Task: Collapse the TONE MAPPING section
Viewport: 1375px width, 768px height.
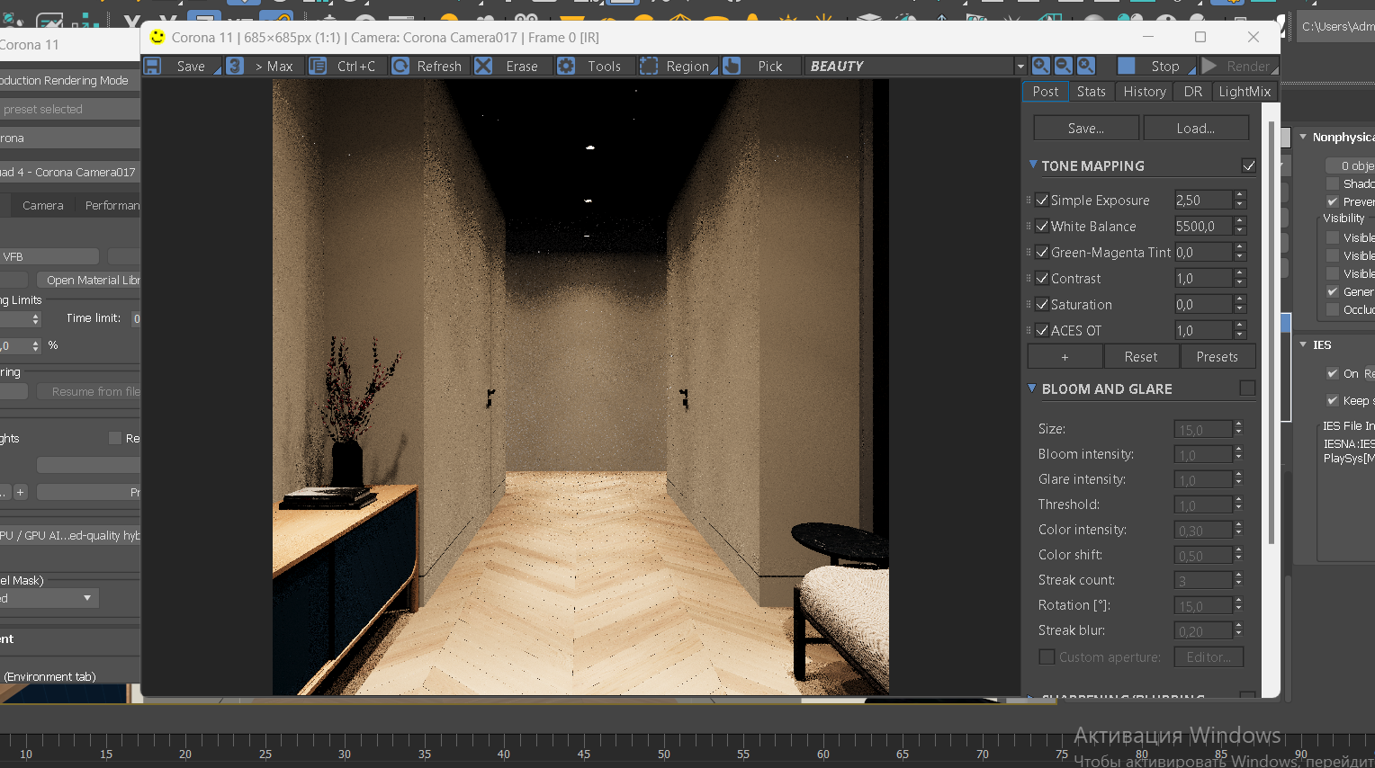Action: coord(1033,165)
